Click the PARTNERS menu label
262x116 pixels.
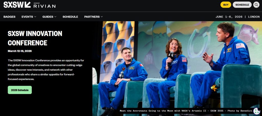(92, 17)
